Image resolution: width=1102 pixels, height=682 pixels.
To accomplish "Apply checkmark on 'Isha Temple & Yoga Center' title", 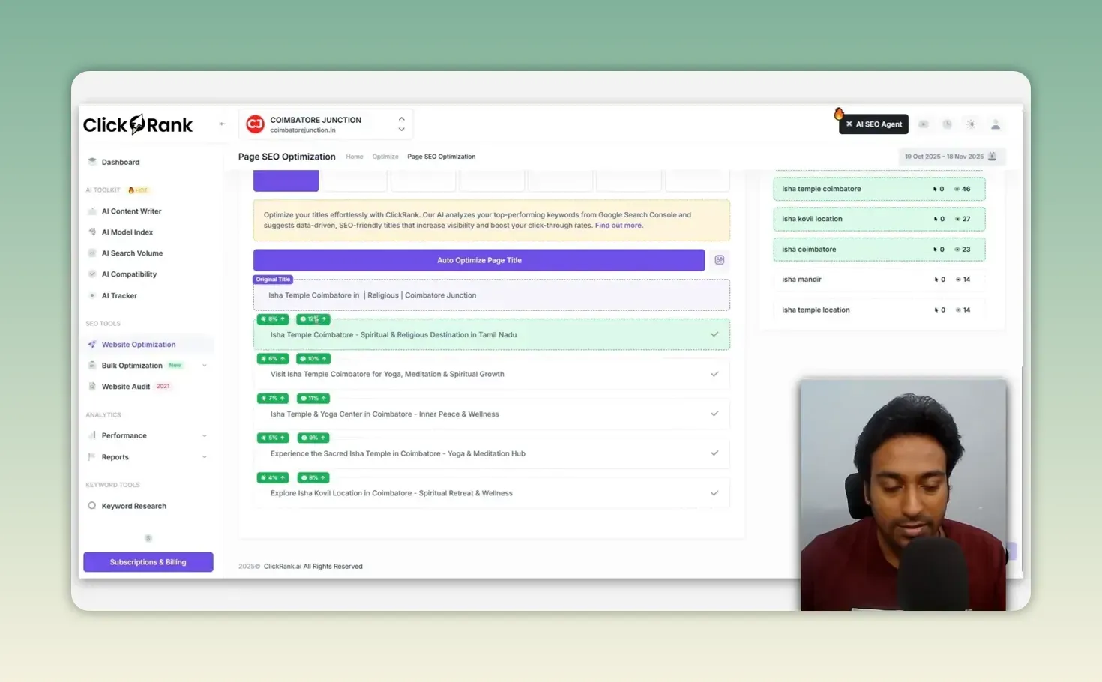I will tap(714, 414).
